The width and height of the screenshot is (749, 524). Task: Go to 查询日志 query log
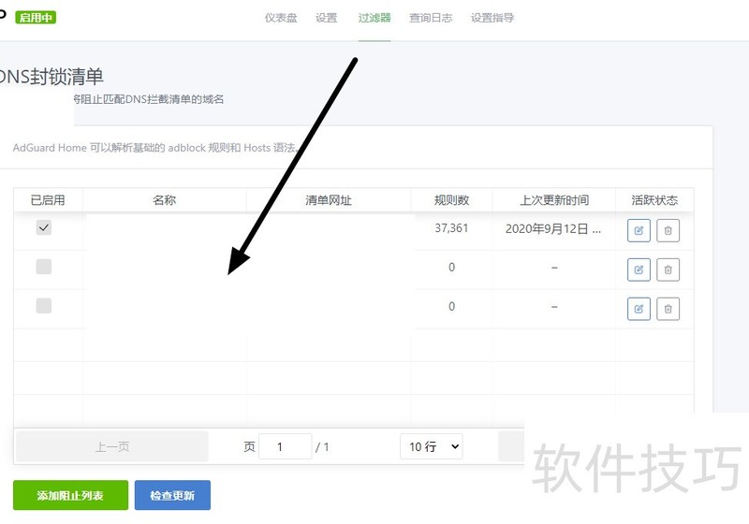click(431, 18)
